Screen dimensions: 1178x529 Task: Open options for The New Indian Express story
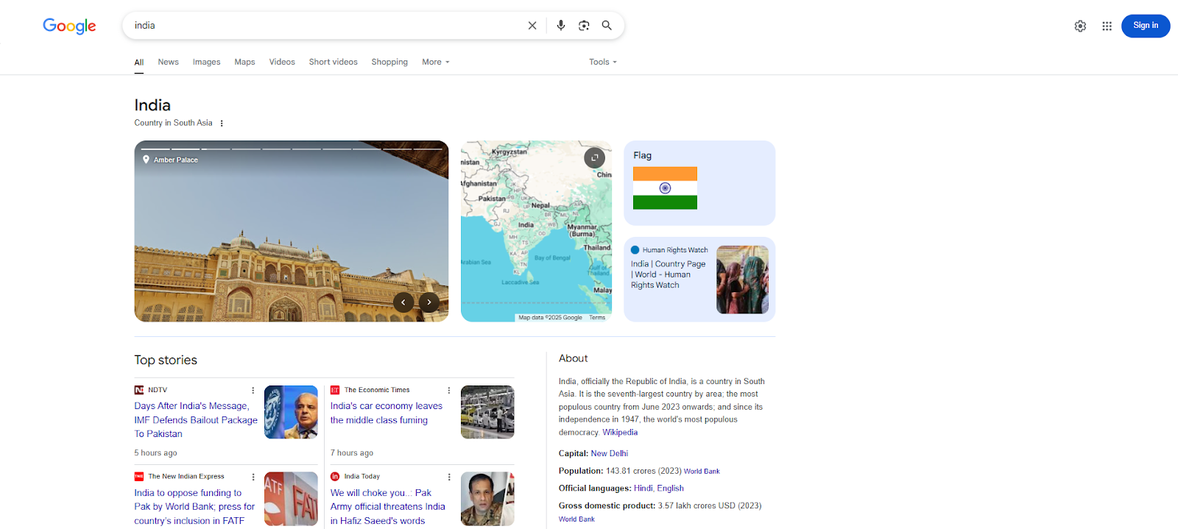pos(253,477)
